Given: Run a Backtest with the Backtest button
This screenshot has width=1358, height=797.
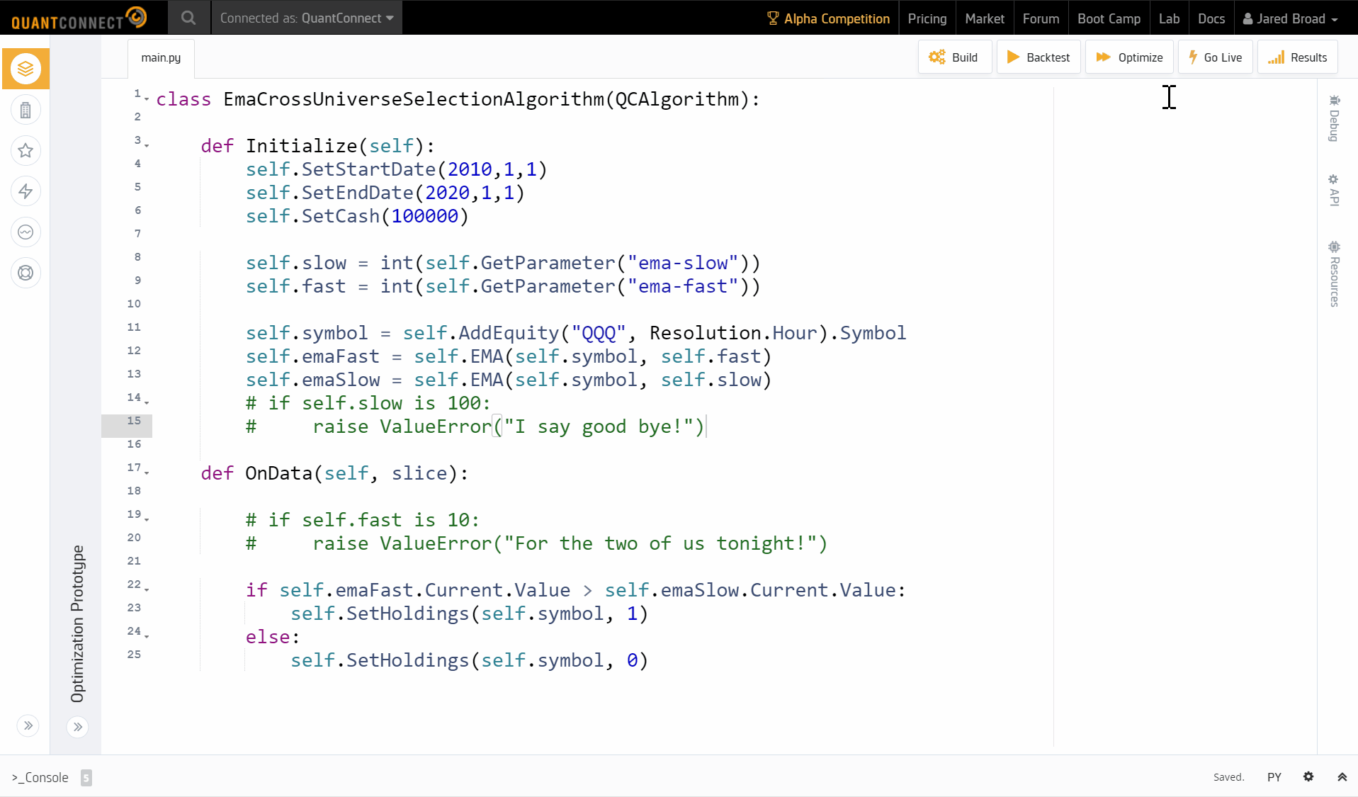Looking at the screenshot, I should click(x=1038, y=57).
